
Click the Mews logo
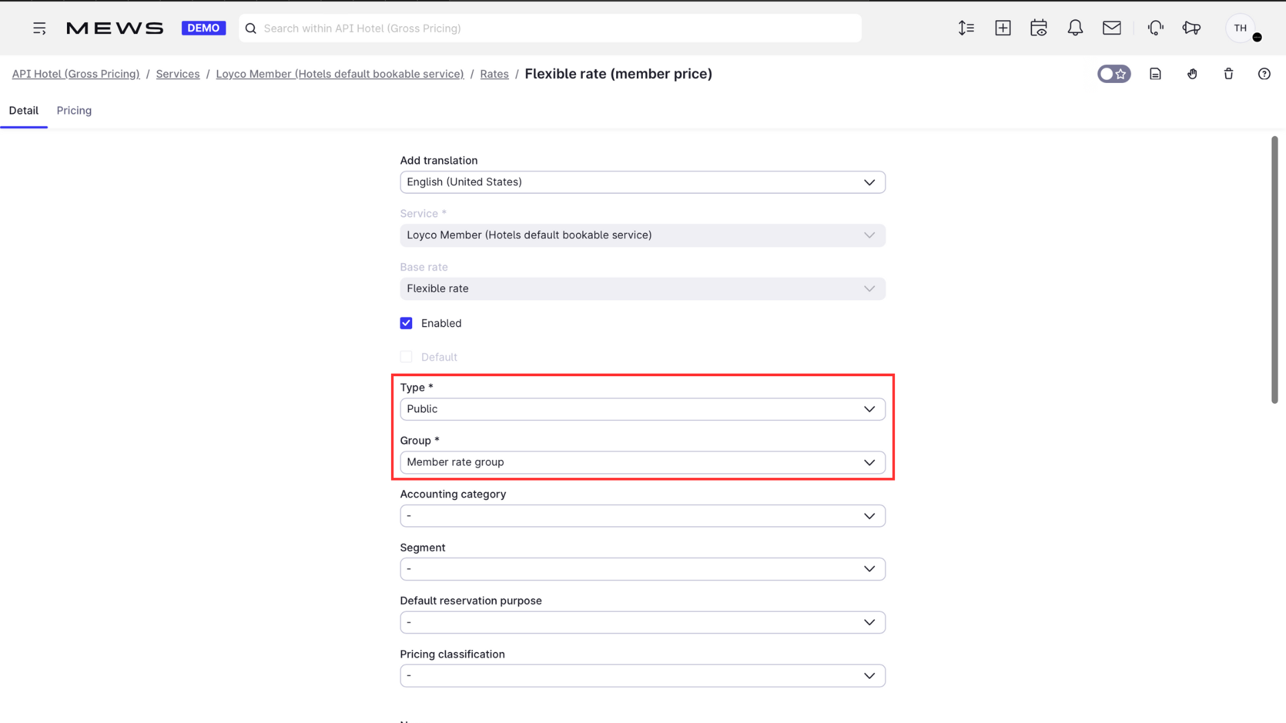click(115, 28)
